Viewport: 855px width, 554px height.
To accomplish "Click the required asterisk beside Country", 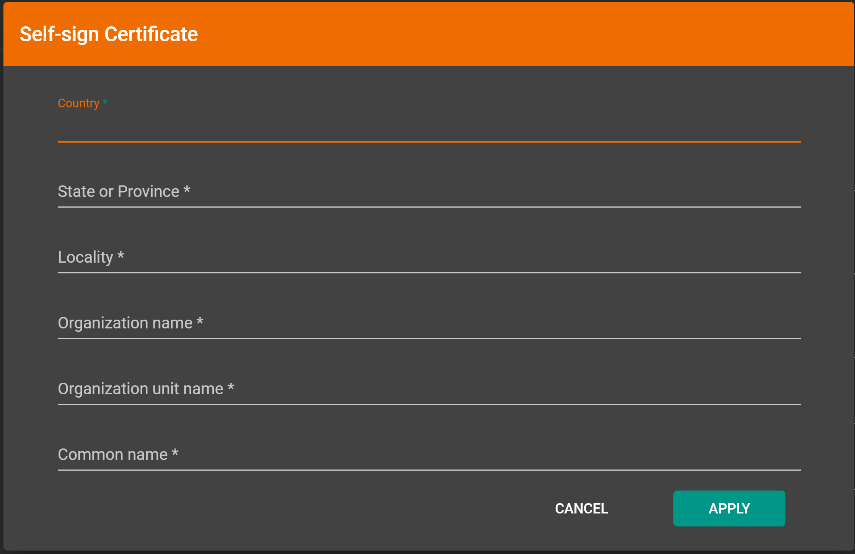I will (105, 102).
